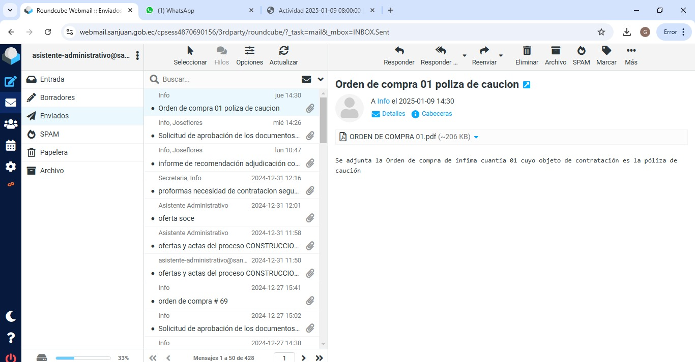Viewport: 695px width, 362px height.
Task: Open the attachment ORDEN DE COMPRA 01.pdf dropdown
Action: [476, 137]
